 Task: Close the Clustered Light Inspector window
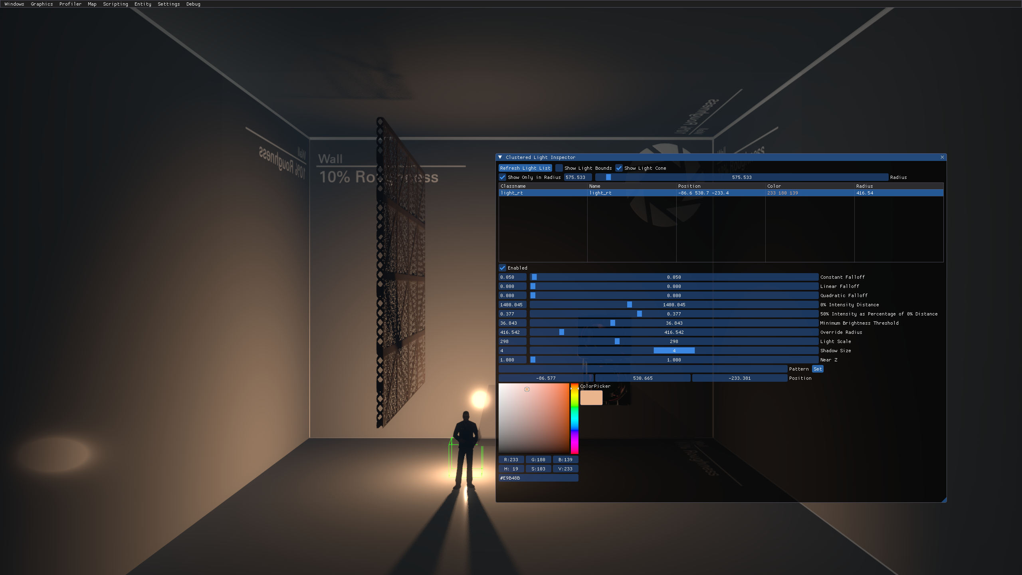click(942, 157)
